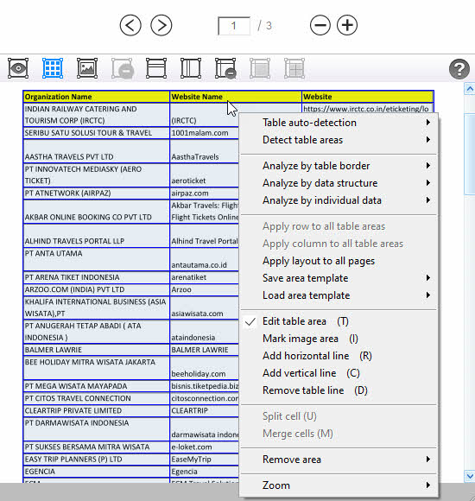
Task: Open the Zoom submenu
Action: pyautogui.click(x=339, y=485)
